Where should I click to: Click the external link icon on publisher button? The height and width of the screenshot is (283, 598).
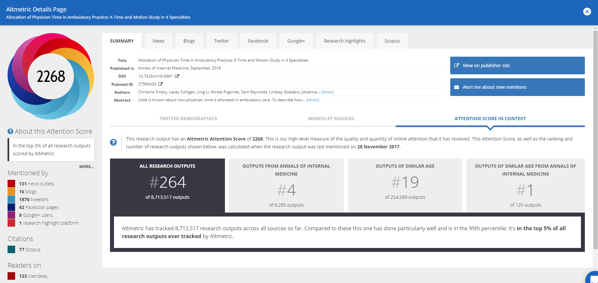coord(456,66)
